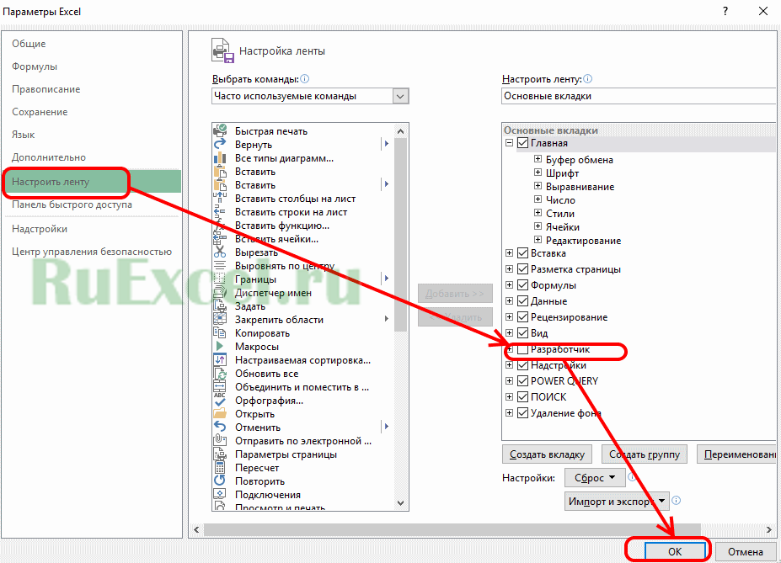Click the Custom Sort command icon
Image resolution: width=781 pixels, height=563 pixels.
point(220,359)
